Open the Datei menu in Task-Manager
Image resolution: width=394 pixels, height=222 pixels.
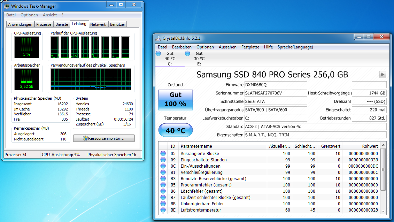coord(11,15)
